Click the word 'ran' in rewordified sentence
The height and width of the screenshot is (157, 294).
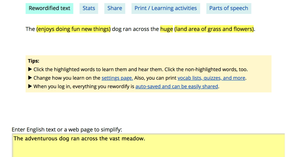click(x=130, y=29)
